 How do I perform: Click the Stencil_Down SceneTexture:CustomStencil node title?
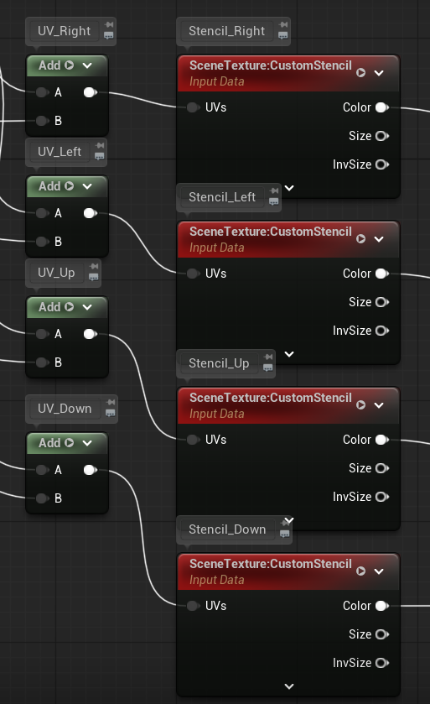271,564
